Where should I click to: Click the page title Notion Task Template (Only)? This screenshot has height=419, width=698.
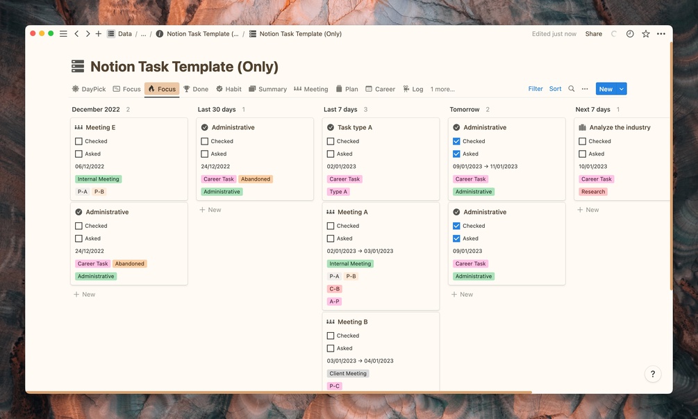point(184,66)
